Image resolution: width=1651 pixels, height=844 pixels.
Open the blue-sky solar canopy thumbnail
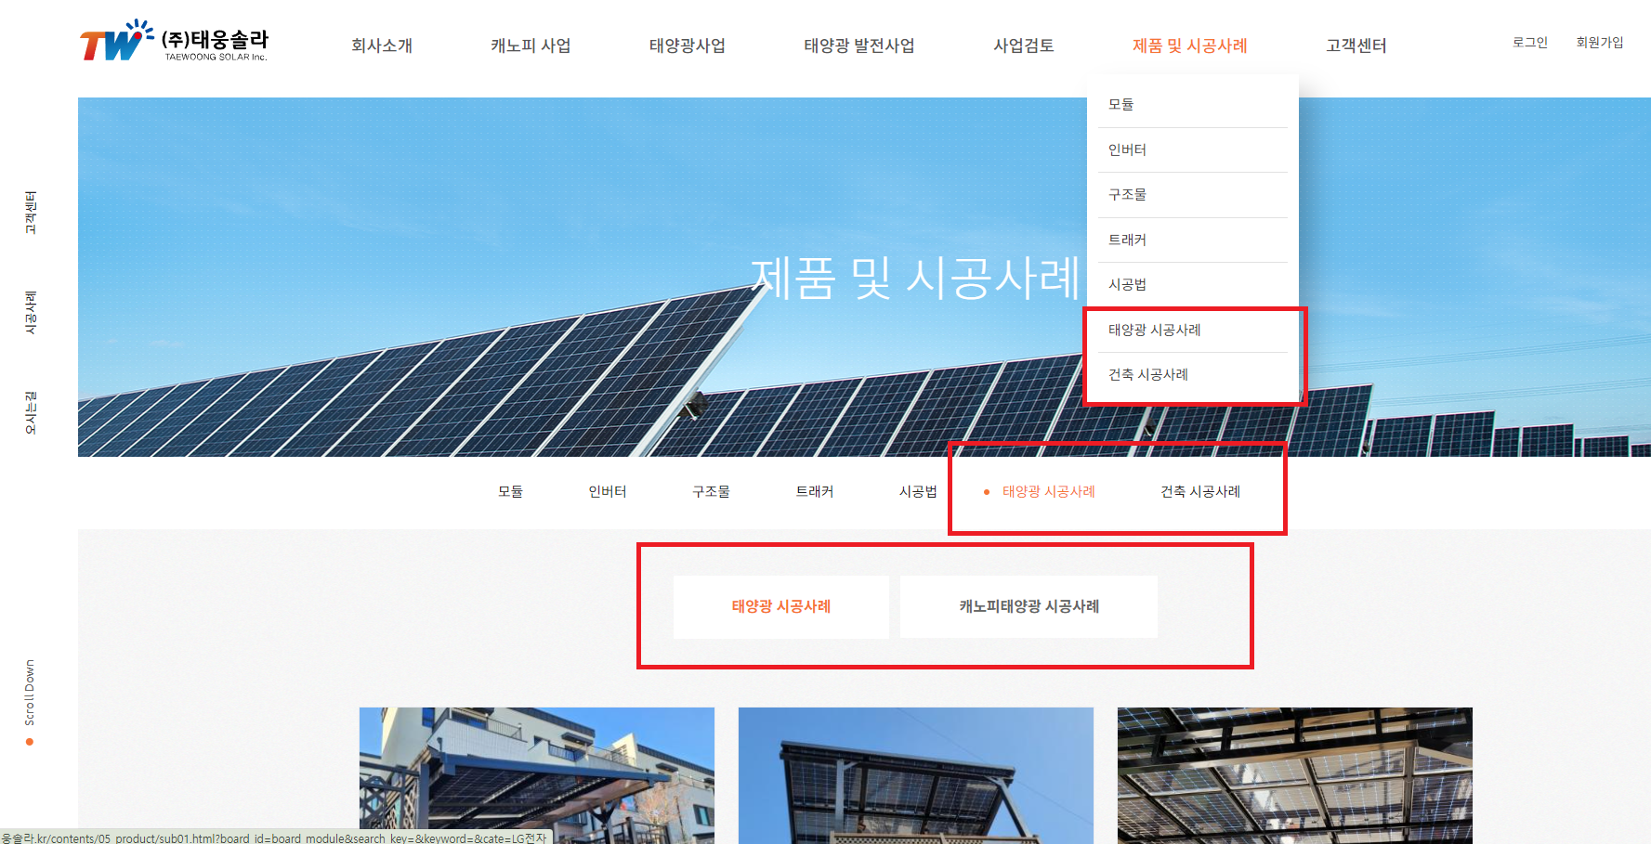click(x=916, y=775)
